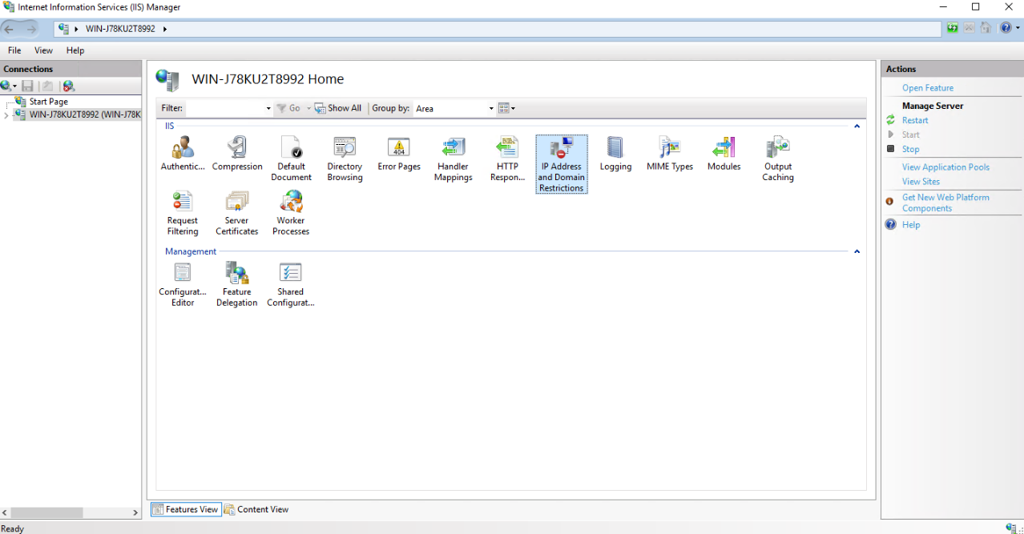
Task: Collapse the Management group section
Action: tap(857, 251)
